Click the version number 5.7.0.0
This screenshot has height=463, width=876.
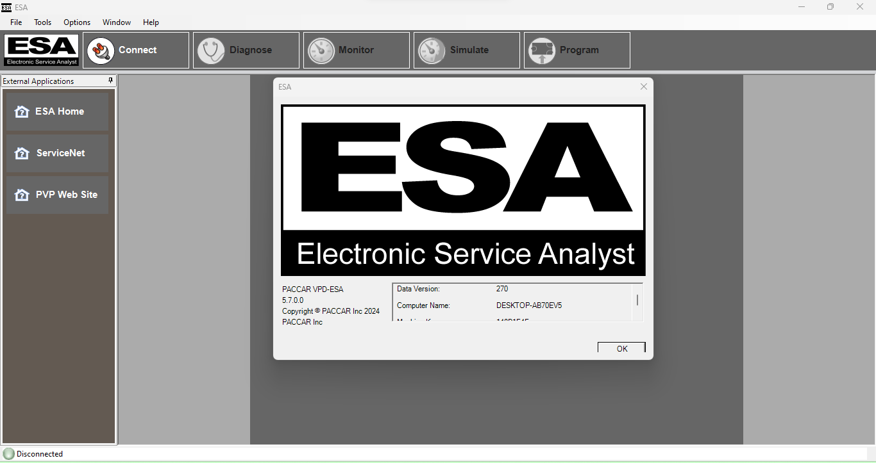[x=293, y=300]
